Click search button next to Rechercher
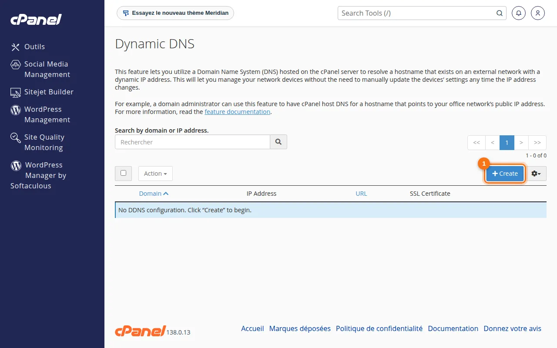Viewport: 557px width, 348px height. tap(278, 142)
